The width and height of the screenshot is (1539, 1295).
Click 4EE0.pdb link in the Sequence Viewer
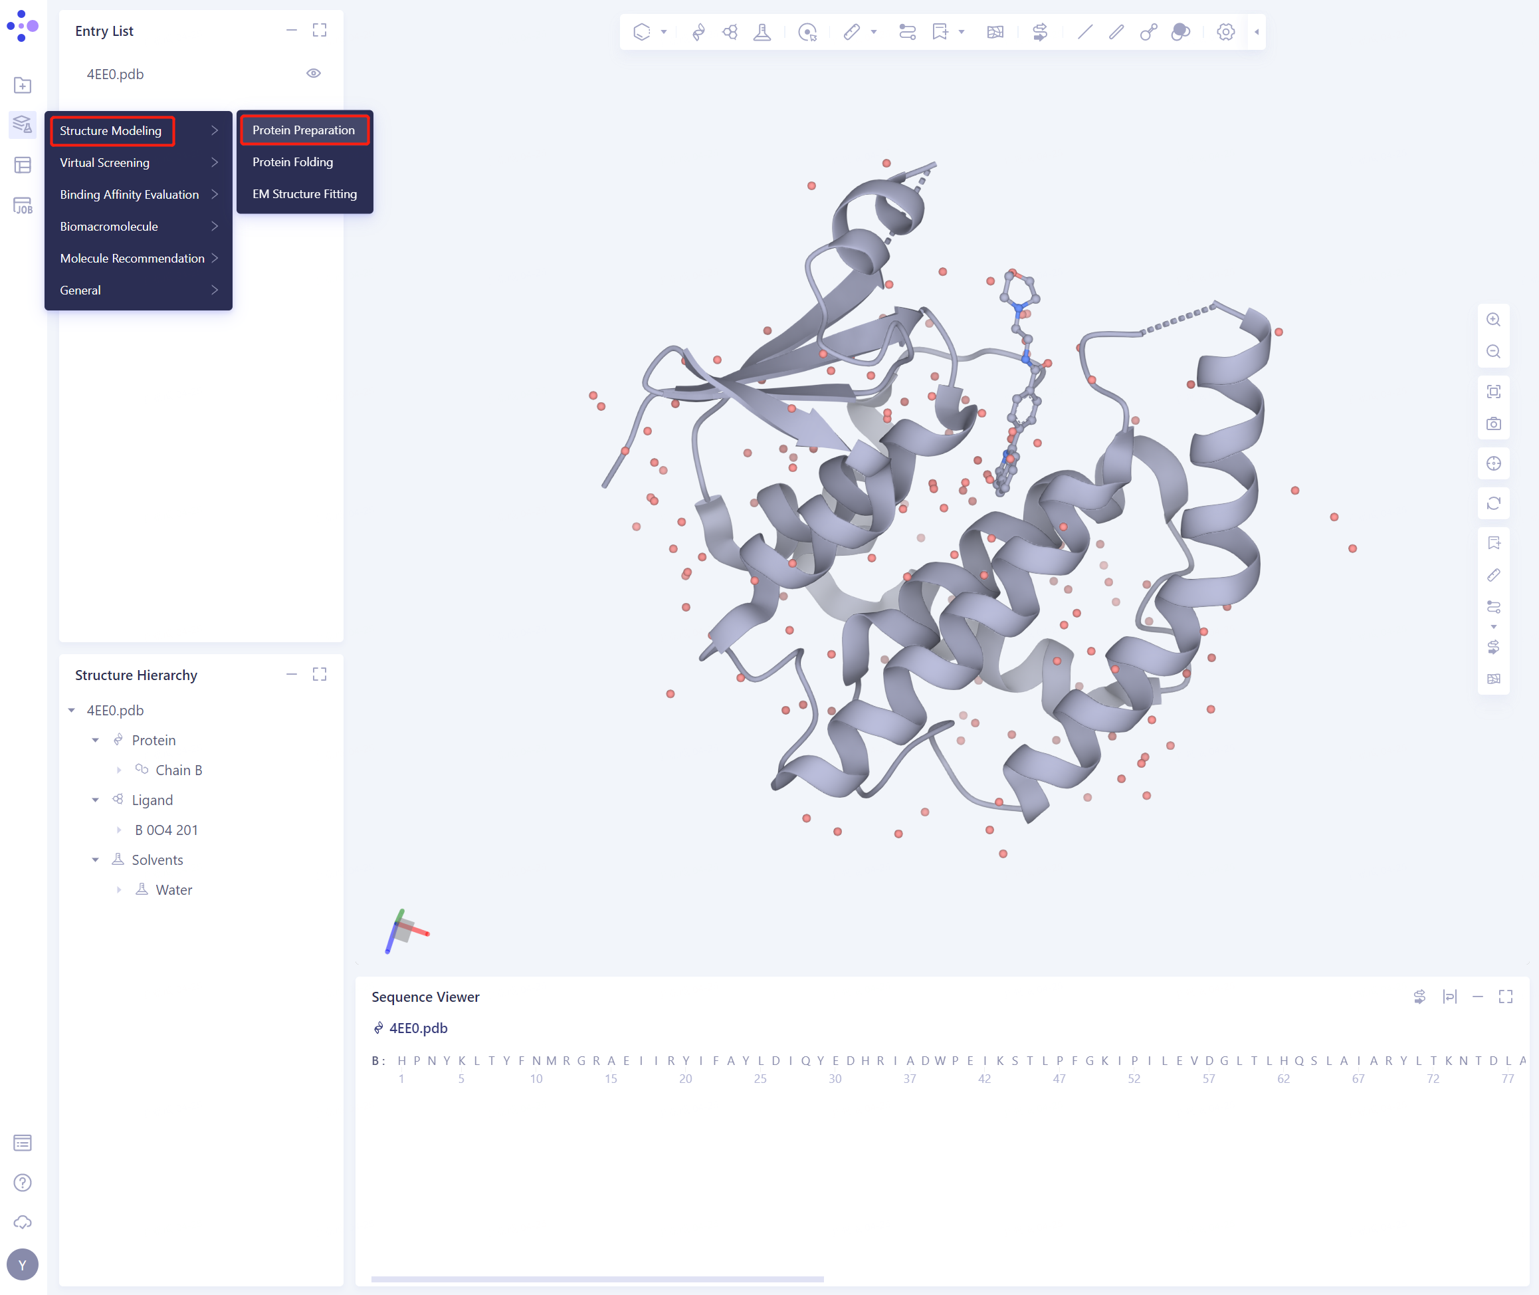[x=417, y=1028]
